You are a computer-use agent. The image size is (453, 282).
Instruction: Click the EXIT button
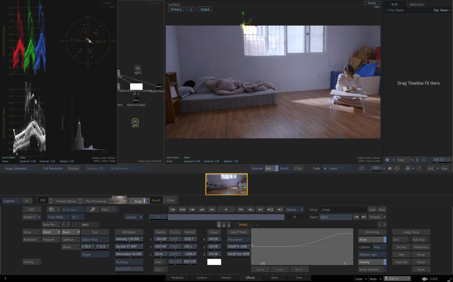(32, 209)
